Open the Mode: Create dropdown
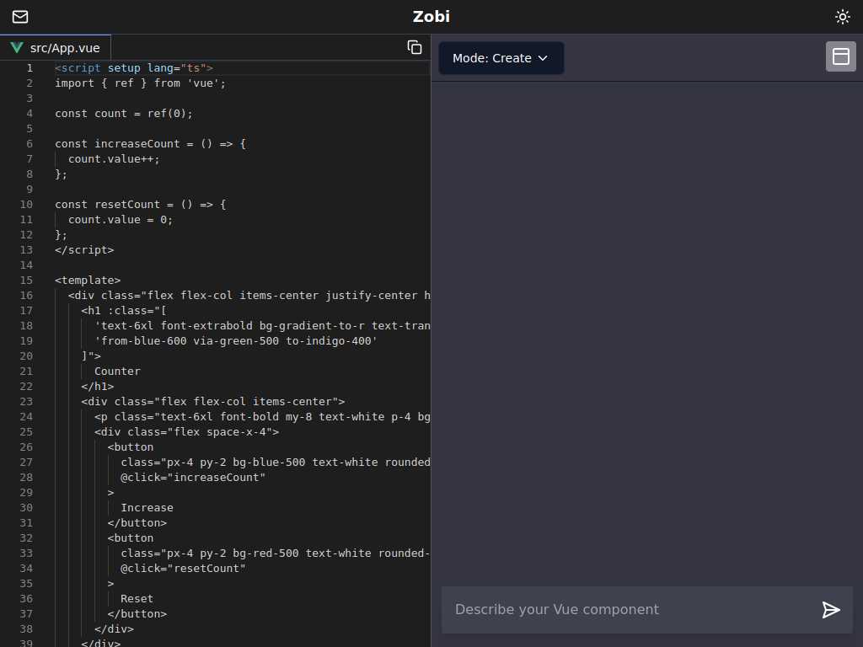The image size is (863, 647). [501, 58]
